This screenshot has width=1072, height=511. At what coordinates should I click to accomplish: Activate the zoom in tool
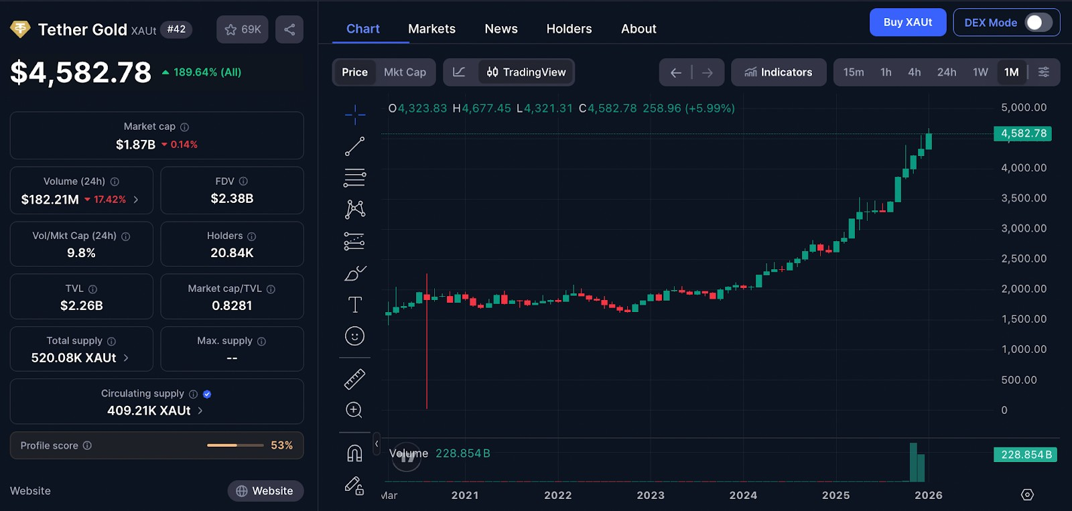point(354,410)
